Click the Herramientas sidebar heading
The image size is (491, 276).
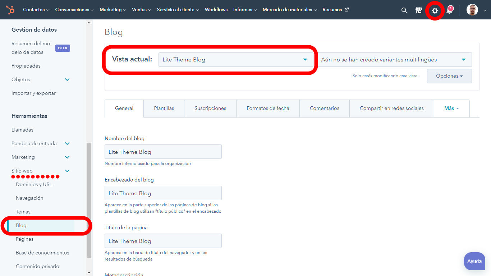click(x=29, y=116)
